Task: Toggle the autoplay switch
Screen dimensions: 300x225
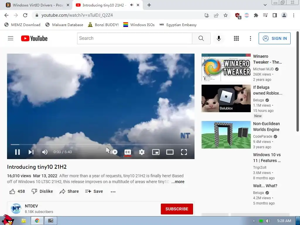Action: pyautogui.click(x=113, y=152)
